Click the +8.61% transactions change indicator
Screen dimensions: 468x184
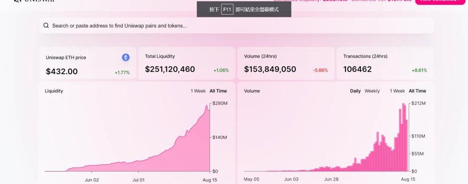419,70
